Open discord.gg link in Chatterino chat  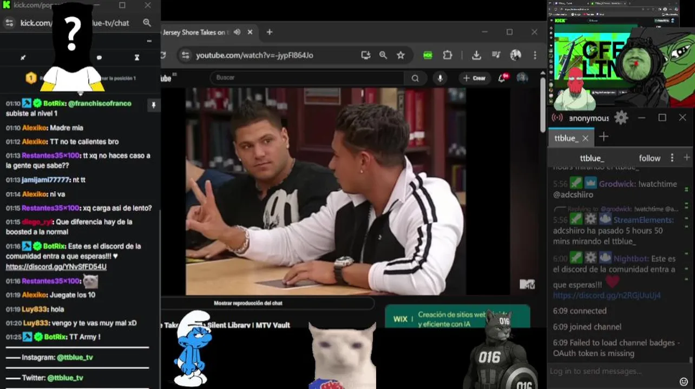(607, 296)
